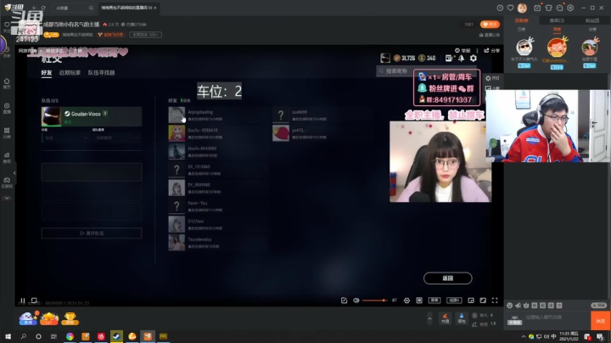Click the crown noble icon in chat toolbar

(526, 306)
